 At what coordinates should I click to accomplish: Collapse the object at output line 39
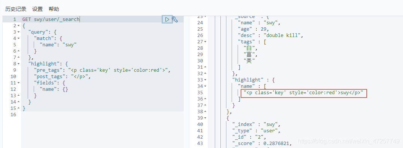(205, 118)
